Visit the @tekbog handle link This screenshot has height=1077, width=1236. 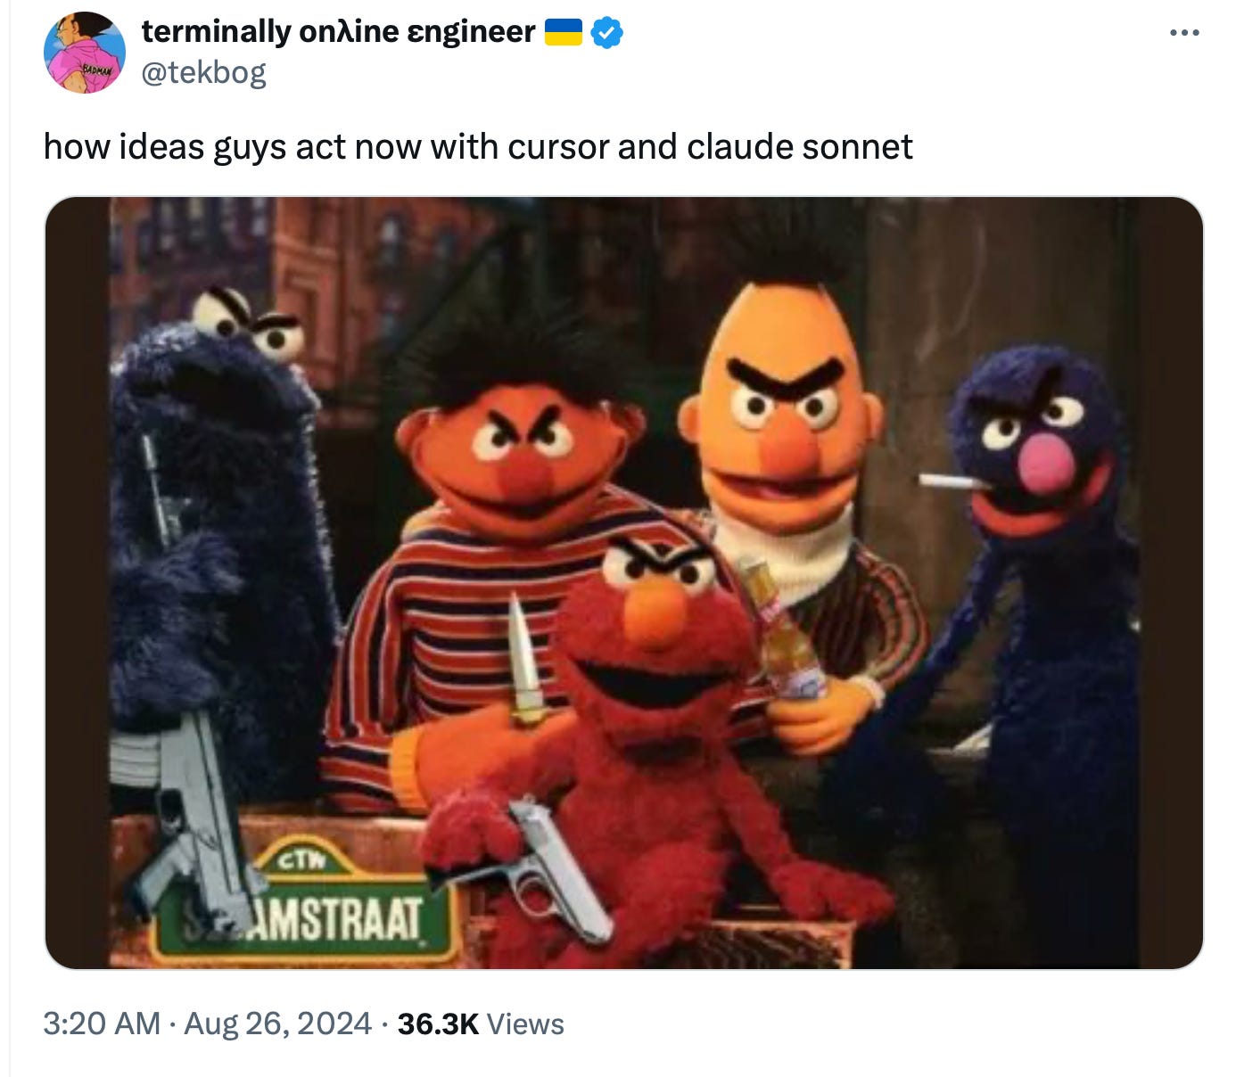(x=204, y=72)
